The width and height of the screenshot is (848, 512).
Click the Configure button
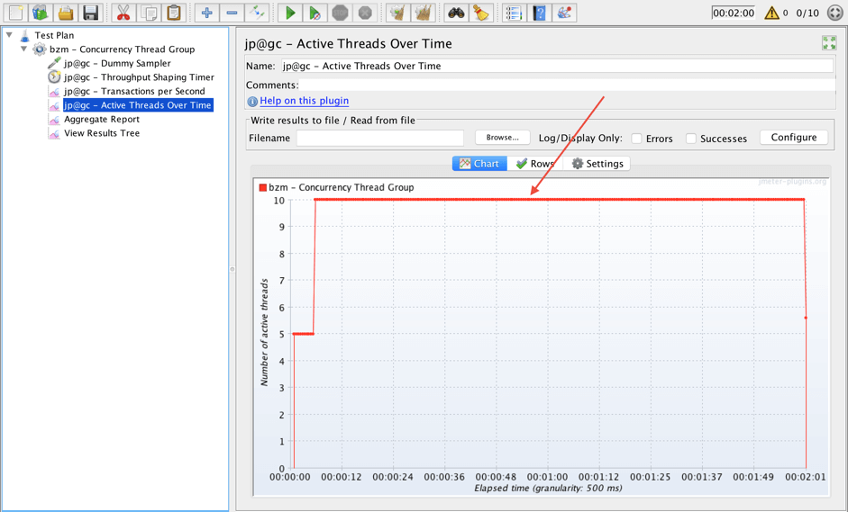point(794,137)
